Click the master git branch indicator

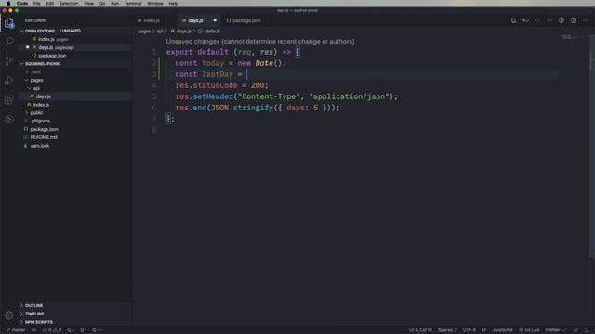(x=16, y=330)
